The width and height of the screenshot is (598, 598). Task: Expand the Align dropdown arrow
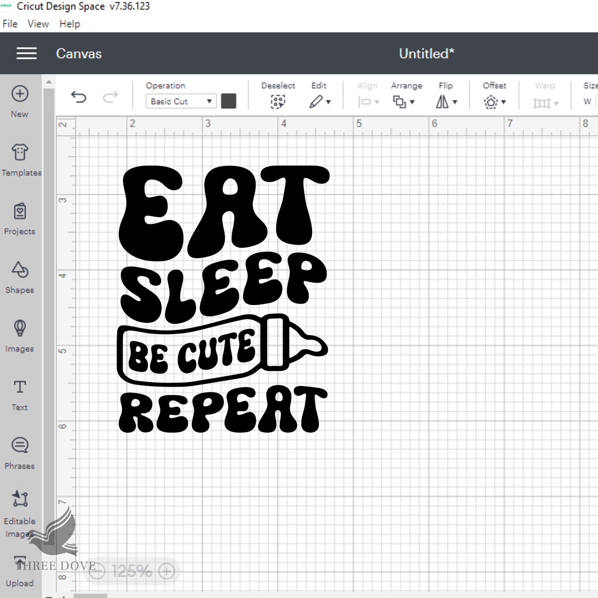point(377,102)
